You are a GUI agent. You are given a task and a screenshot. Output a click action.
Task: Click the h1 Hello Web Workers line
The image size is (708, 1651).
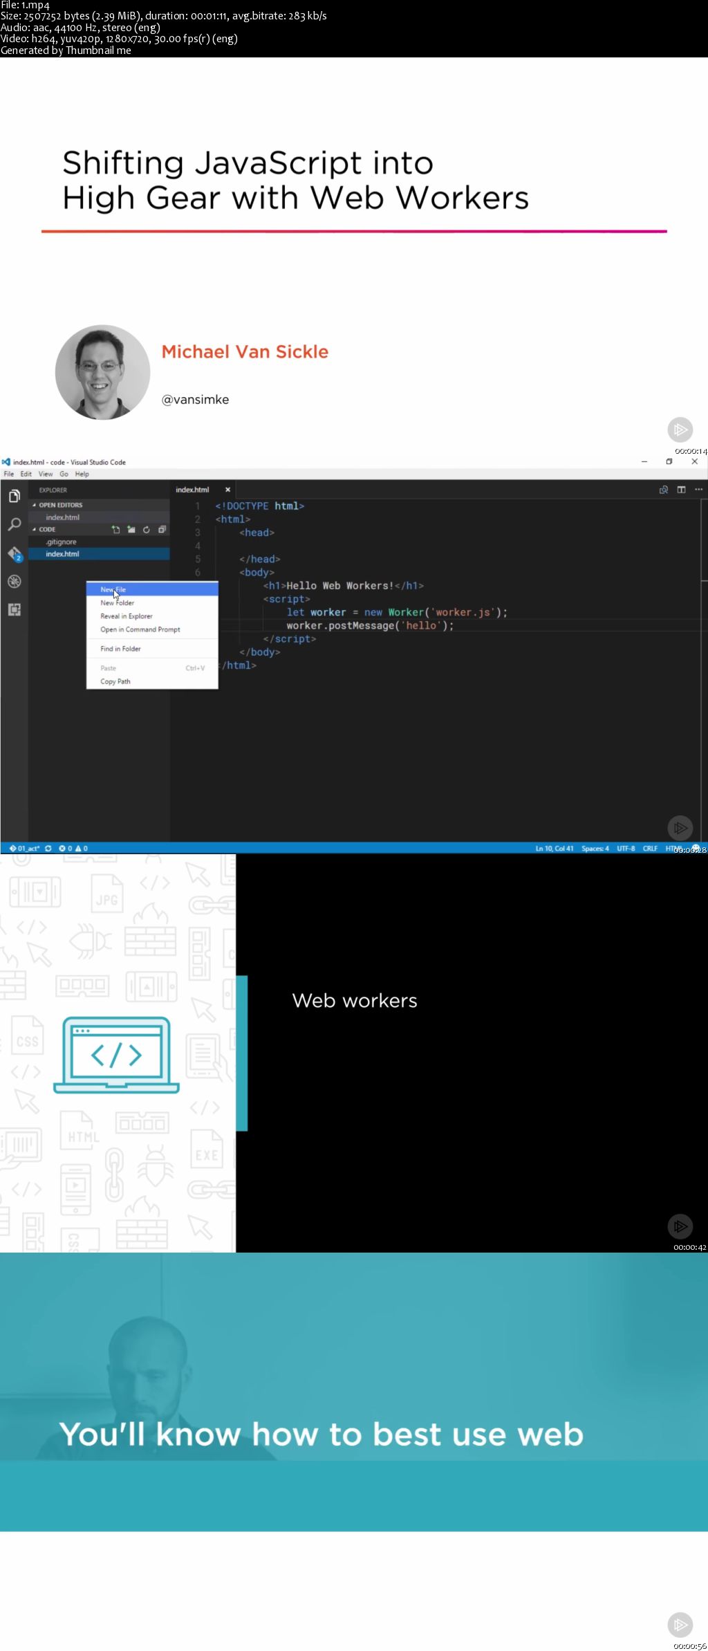coord(343,585)
